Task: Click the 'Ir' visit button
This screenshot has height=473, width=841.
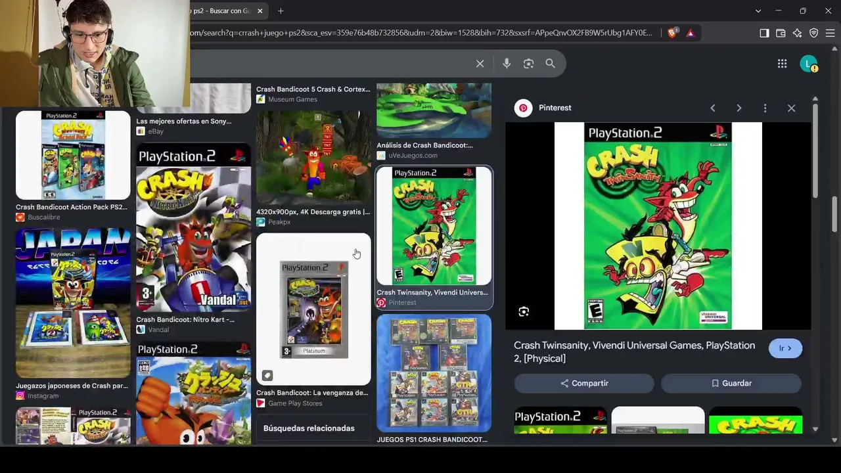Action: (x=785, y=348)
